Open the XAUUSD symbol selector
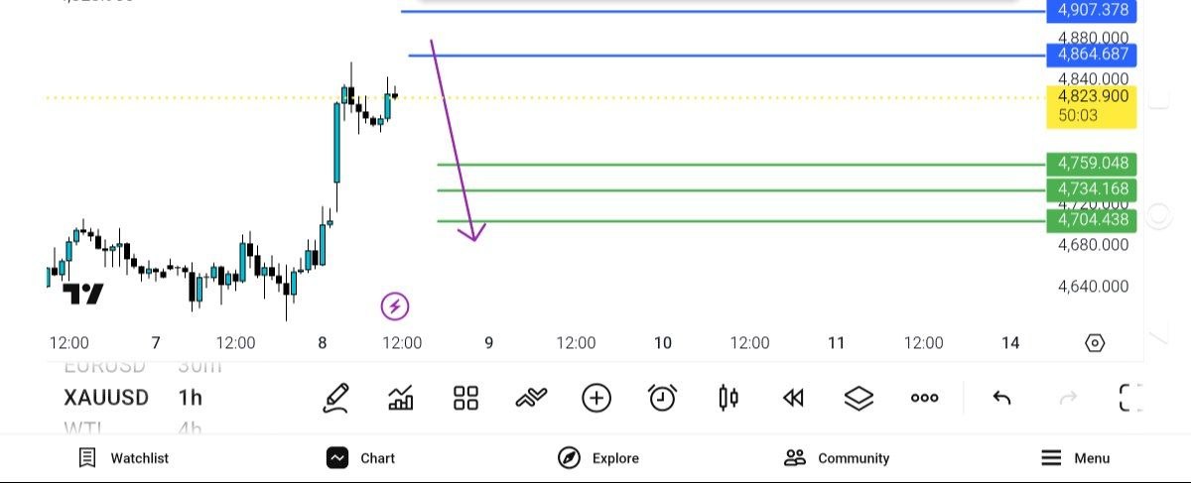 click(106, 398)
